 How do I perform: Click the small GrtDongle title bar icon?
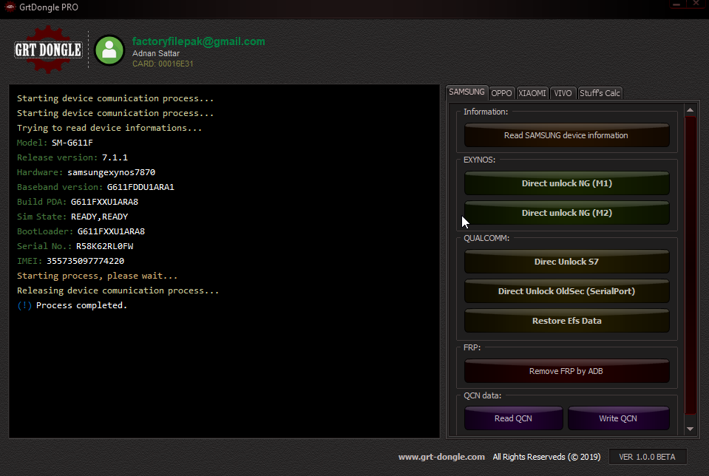10,7
